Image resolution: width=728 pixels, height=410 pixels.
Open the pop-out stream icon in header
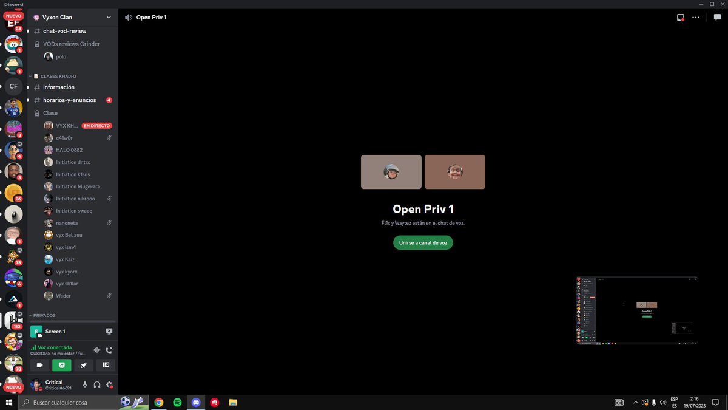point(681,18)
